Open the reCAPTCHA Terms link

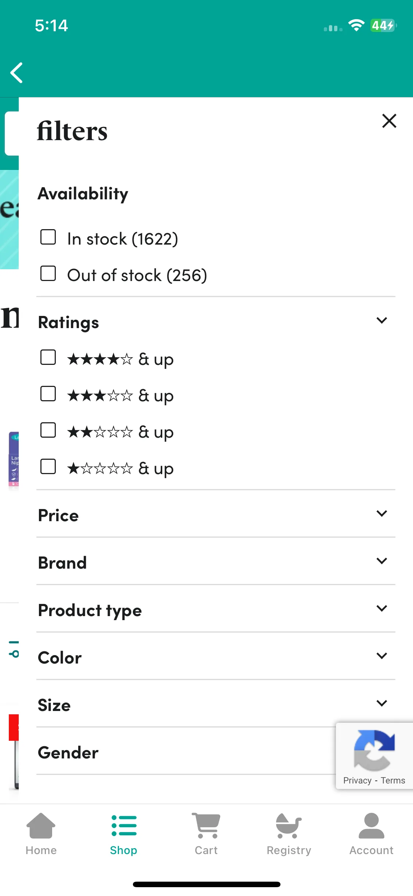[x=393, y=780]
